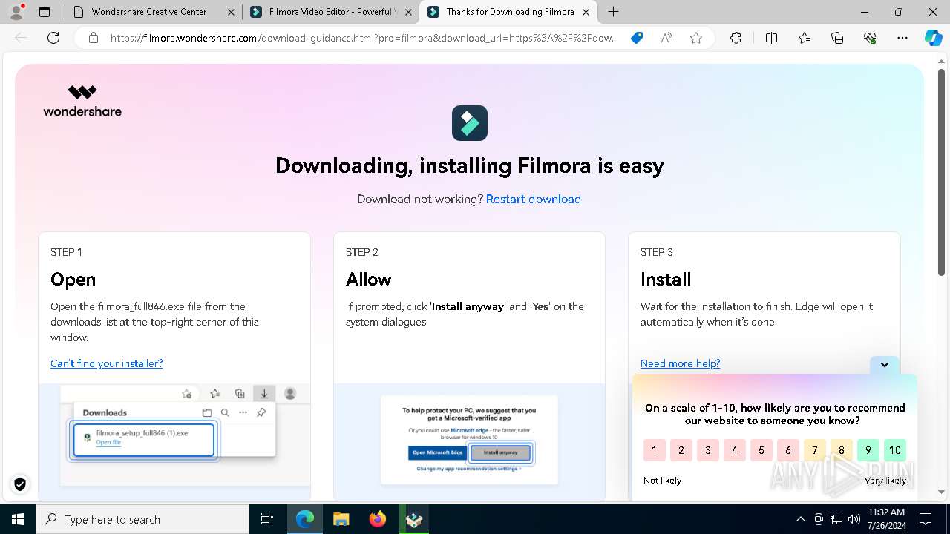Open the volume control icon
Image resolution: width=950 pixels, height=534 pixels.
tap(854, 519)
